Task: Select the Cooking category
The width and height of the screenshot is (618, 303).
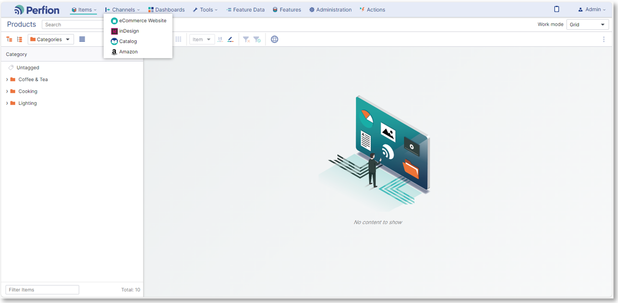Action: [28, 91]
